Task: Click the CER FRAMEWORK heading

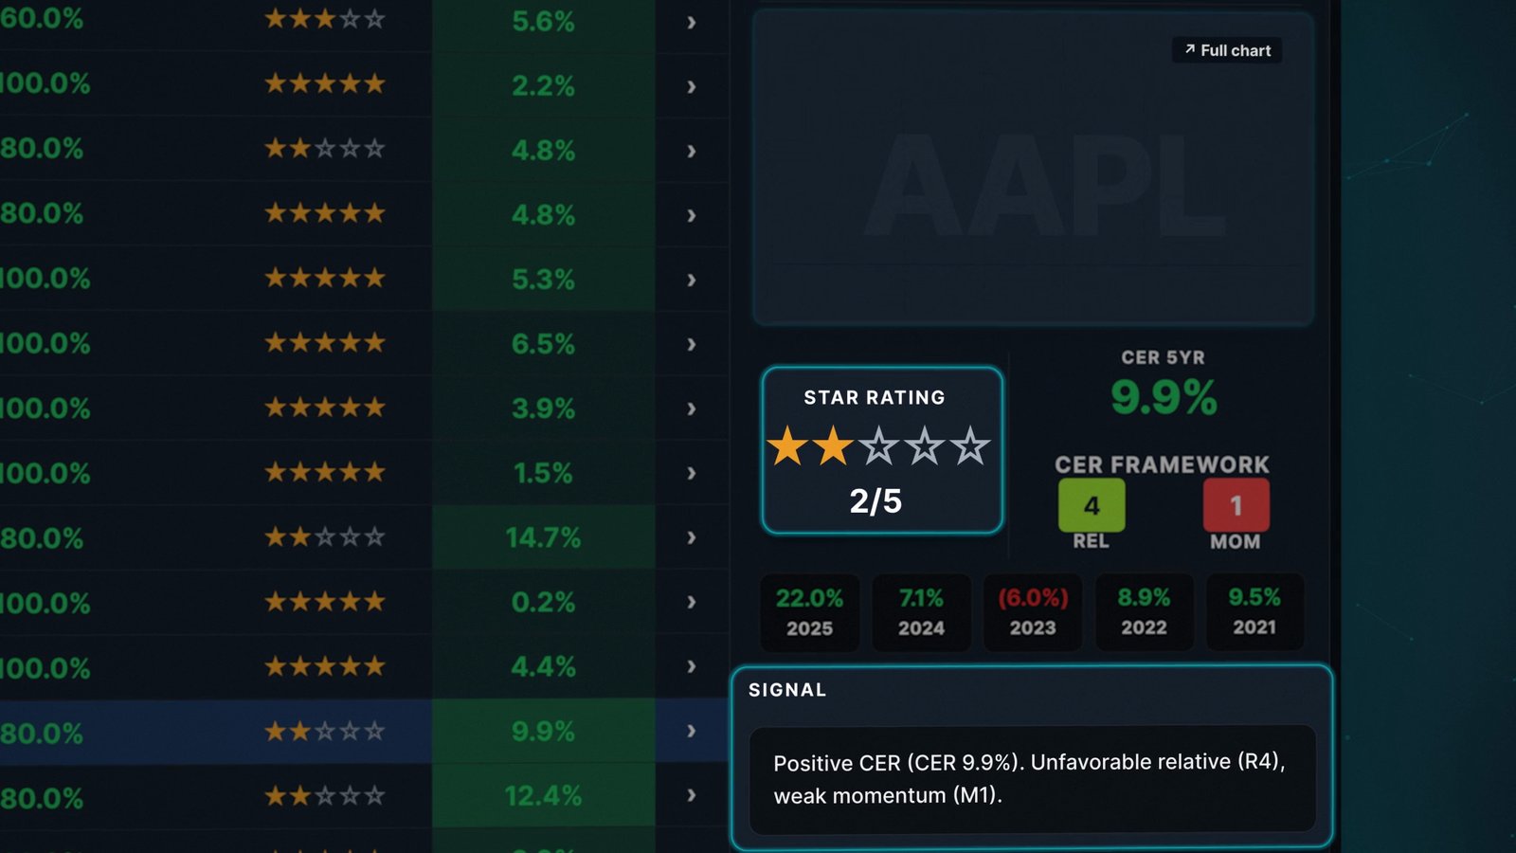Action: tap(1163, 464)
